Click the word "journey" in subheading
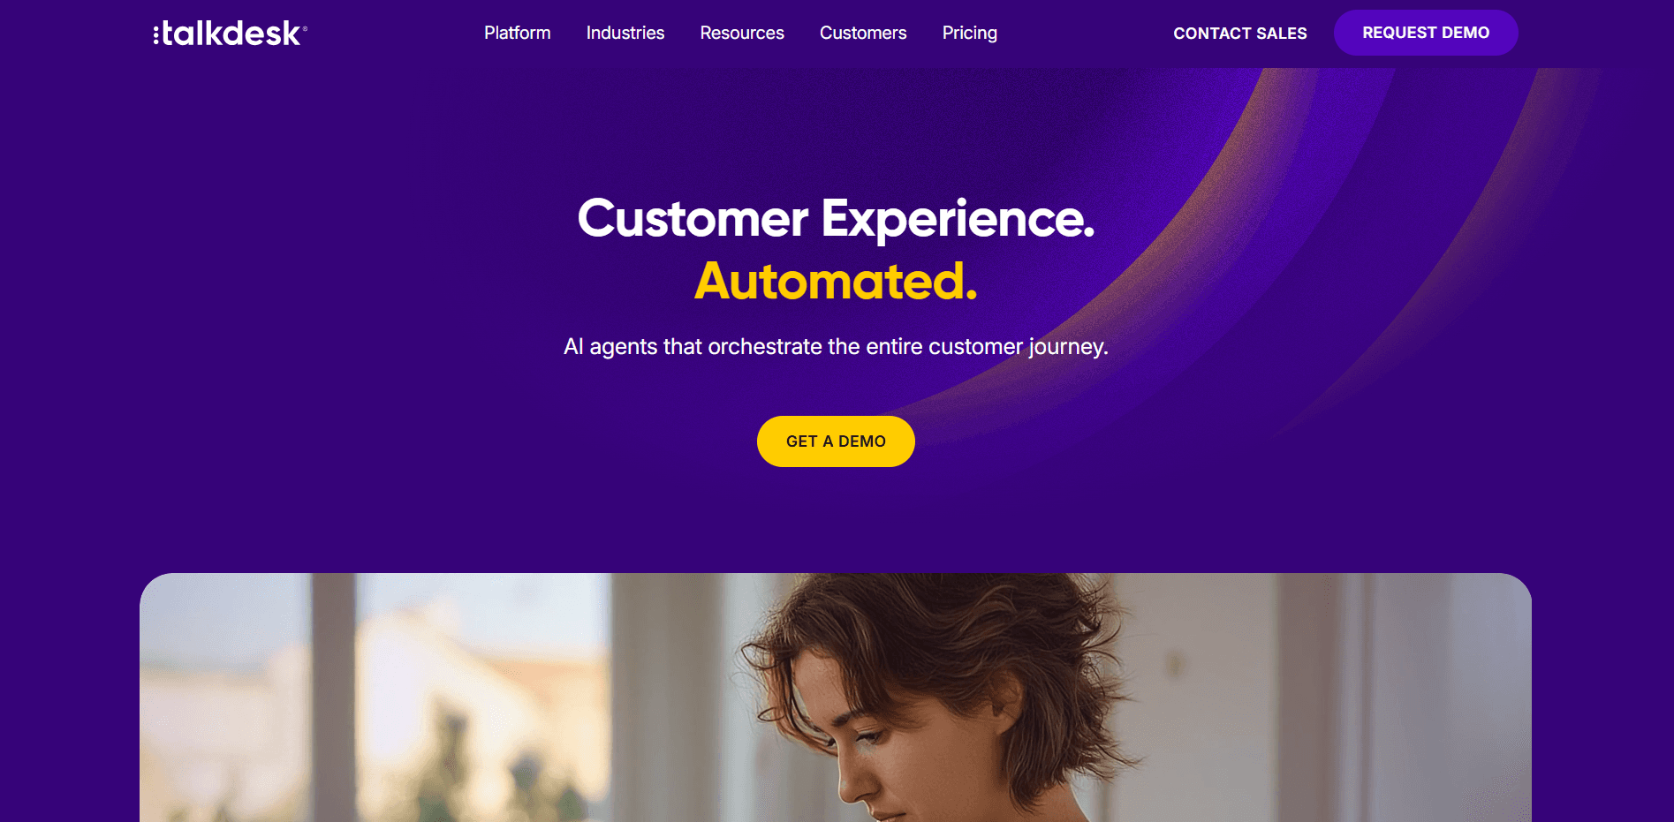Image resolution: width=1674 pixels, height=822 pixels. pos(1067,347)
